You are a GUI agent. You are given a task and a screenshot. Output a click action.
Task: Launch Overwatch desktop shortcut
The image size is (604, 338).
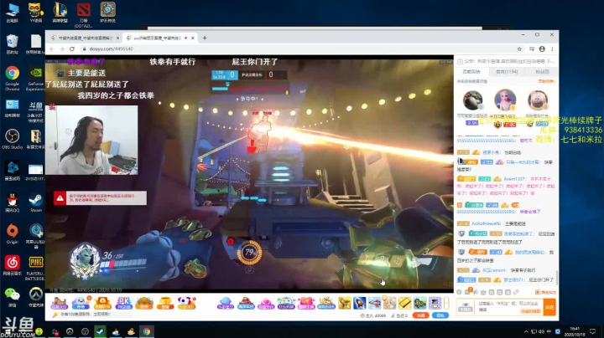[x=36, y=297]
